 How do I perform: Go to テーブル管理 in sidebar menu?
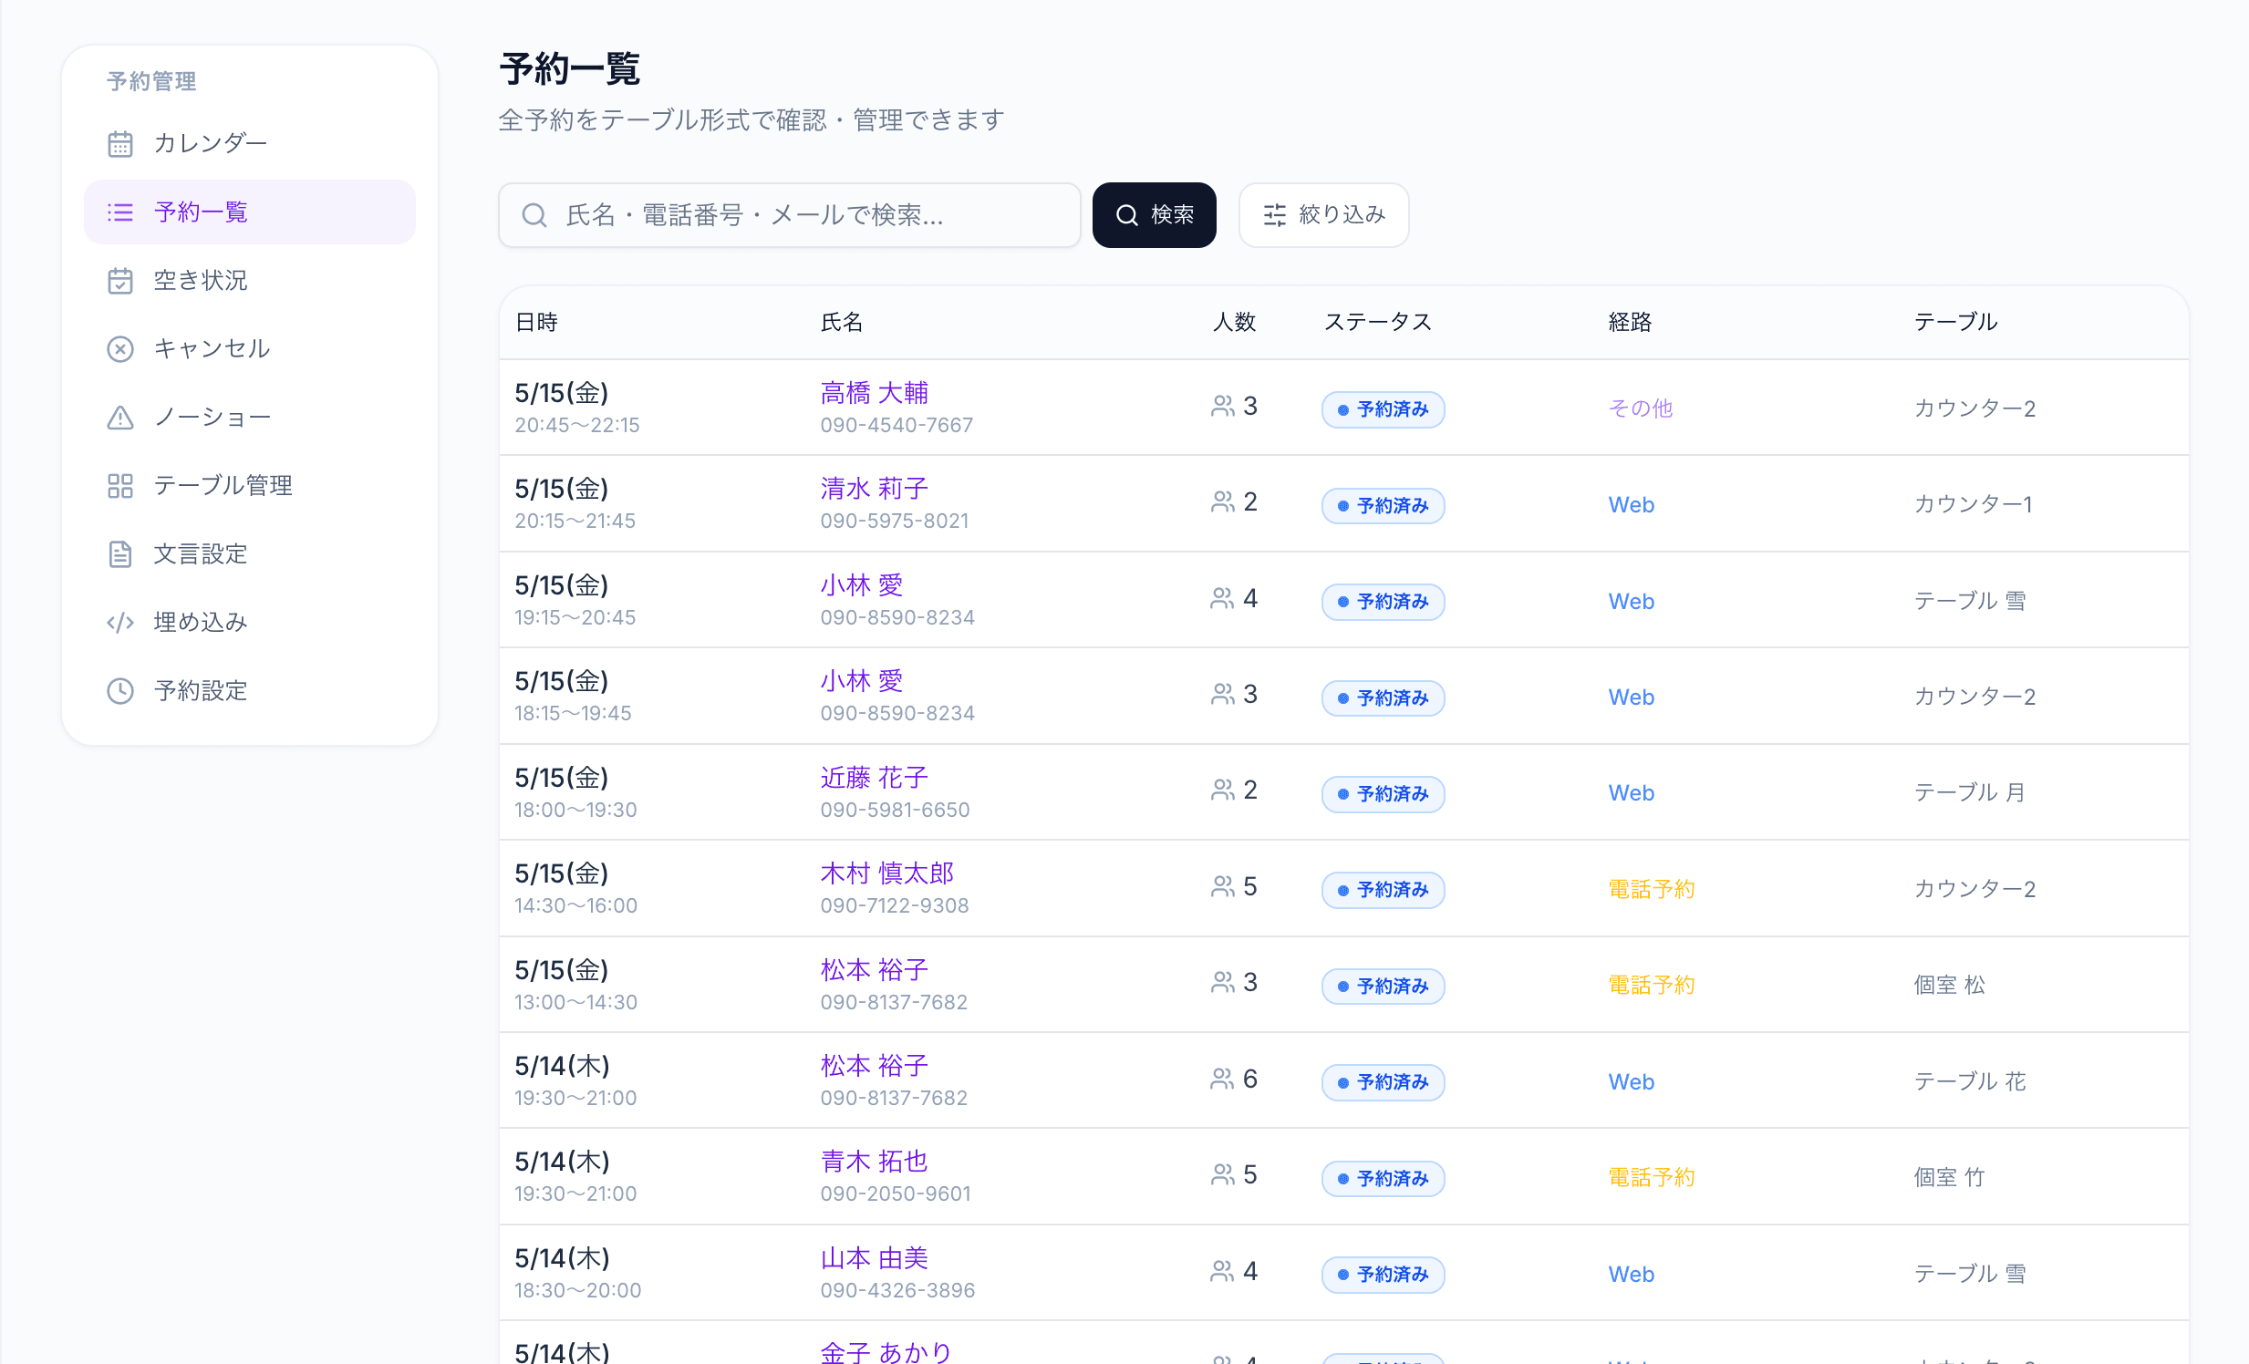[x=223, y=485]
